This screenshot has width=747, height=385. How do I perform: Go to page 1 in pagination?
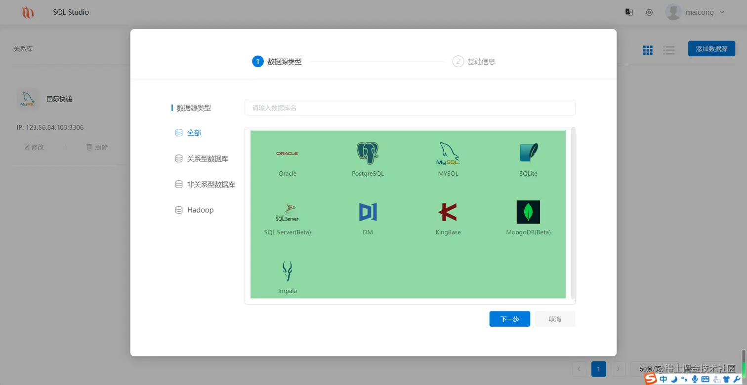598,369
